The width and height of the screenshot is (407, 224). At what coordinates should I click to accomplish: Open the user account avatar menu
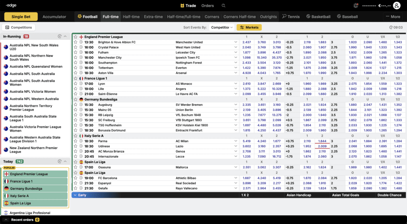[x=397, y=6]
